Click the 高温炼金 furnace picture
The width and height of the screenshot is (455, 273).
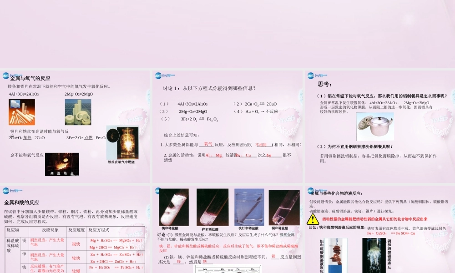click(62, 165)
